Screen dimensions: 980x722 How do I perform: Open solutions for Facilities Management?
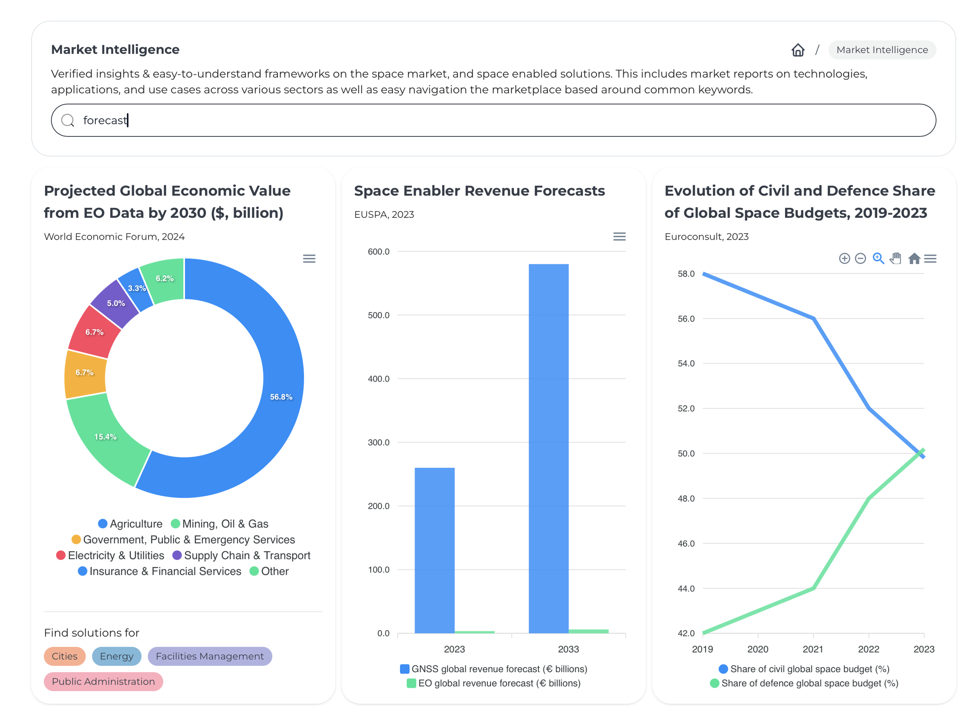click(209, 656)
